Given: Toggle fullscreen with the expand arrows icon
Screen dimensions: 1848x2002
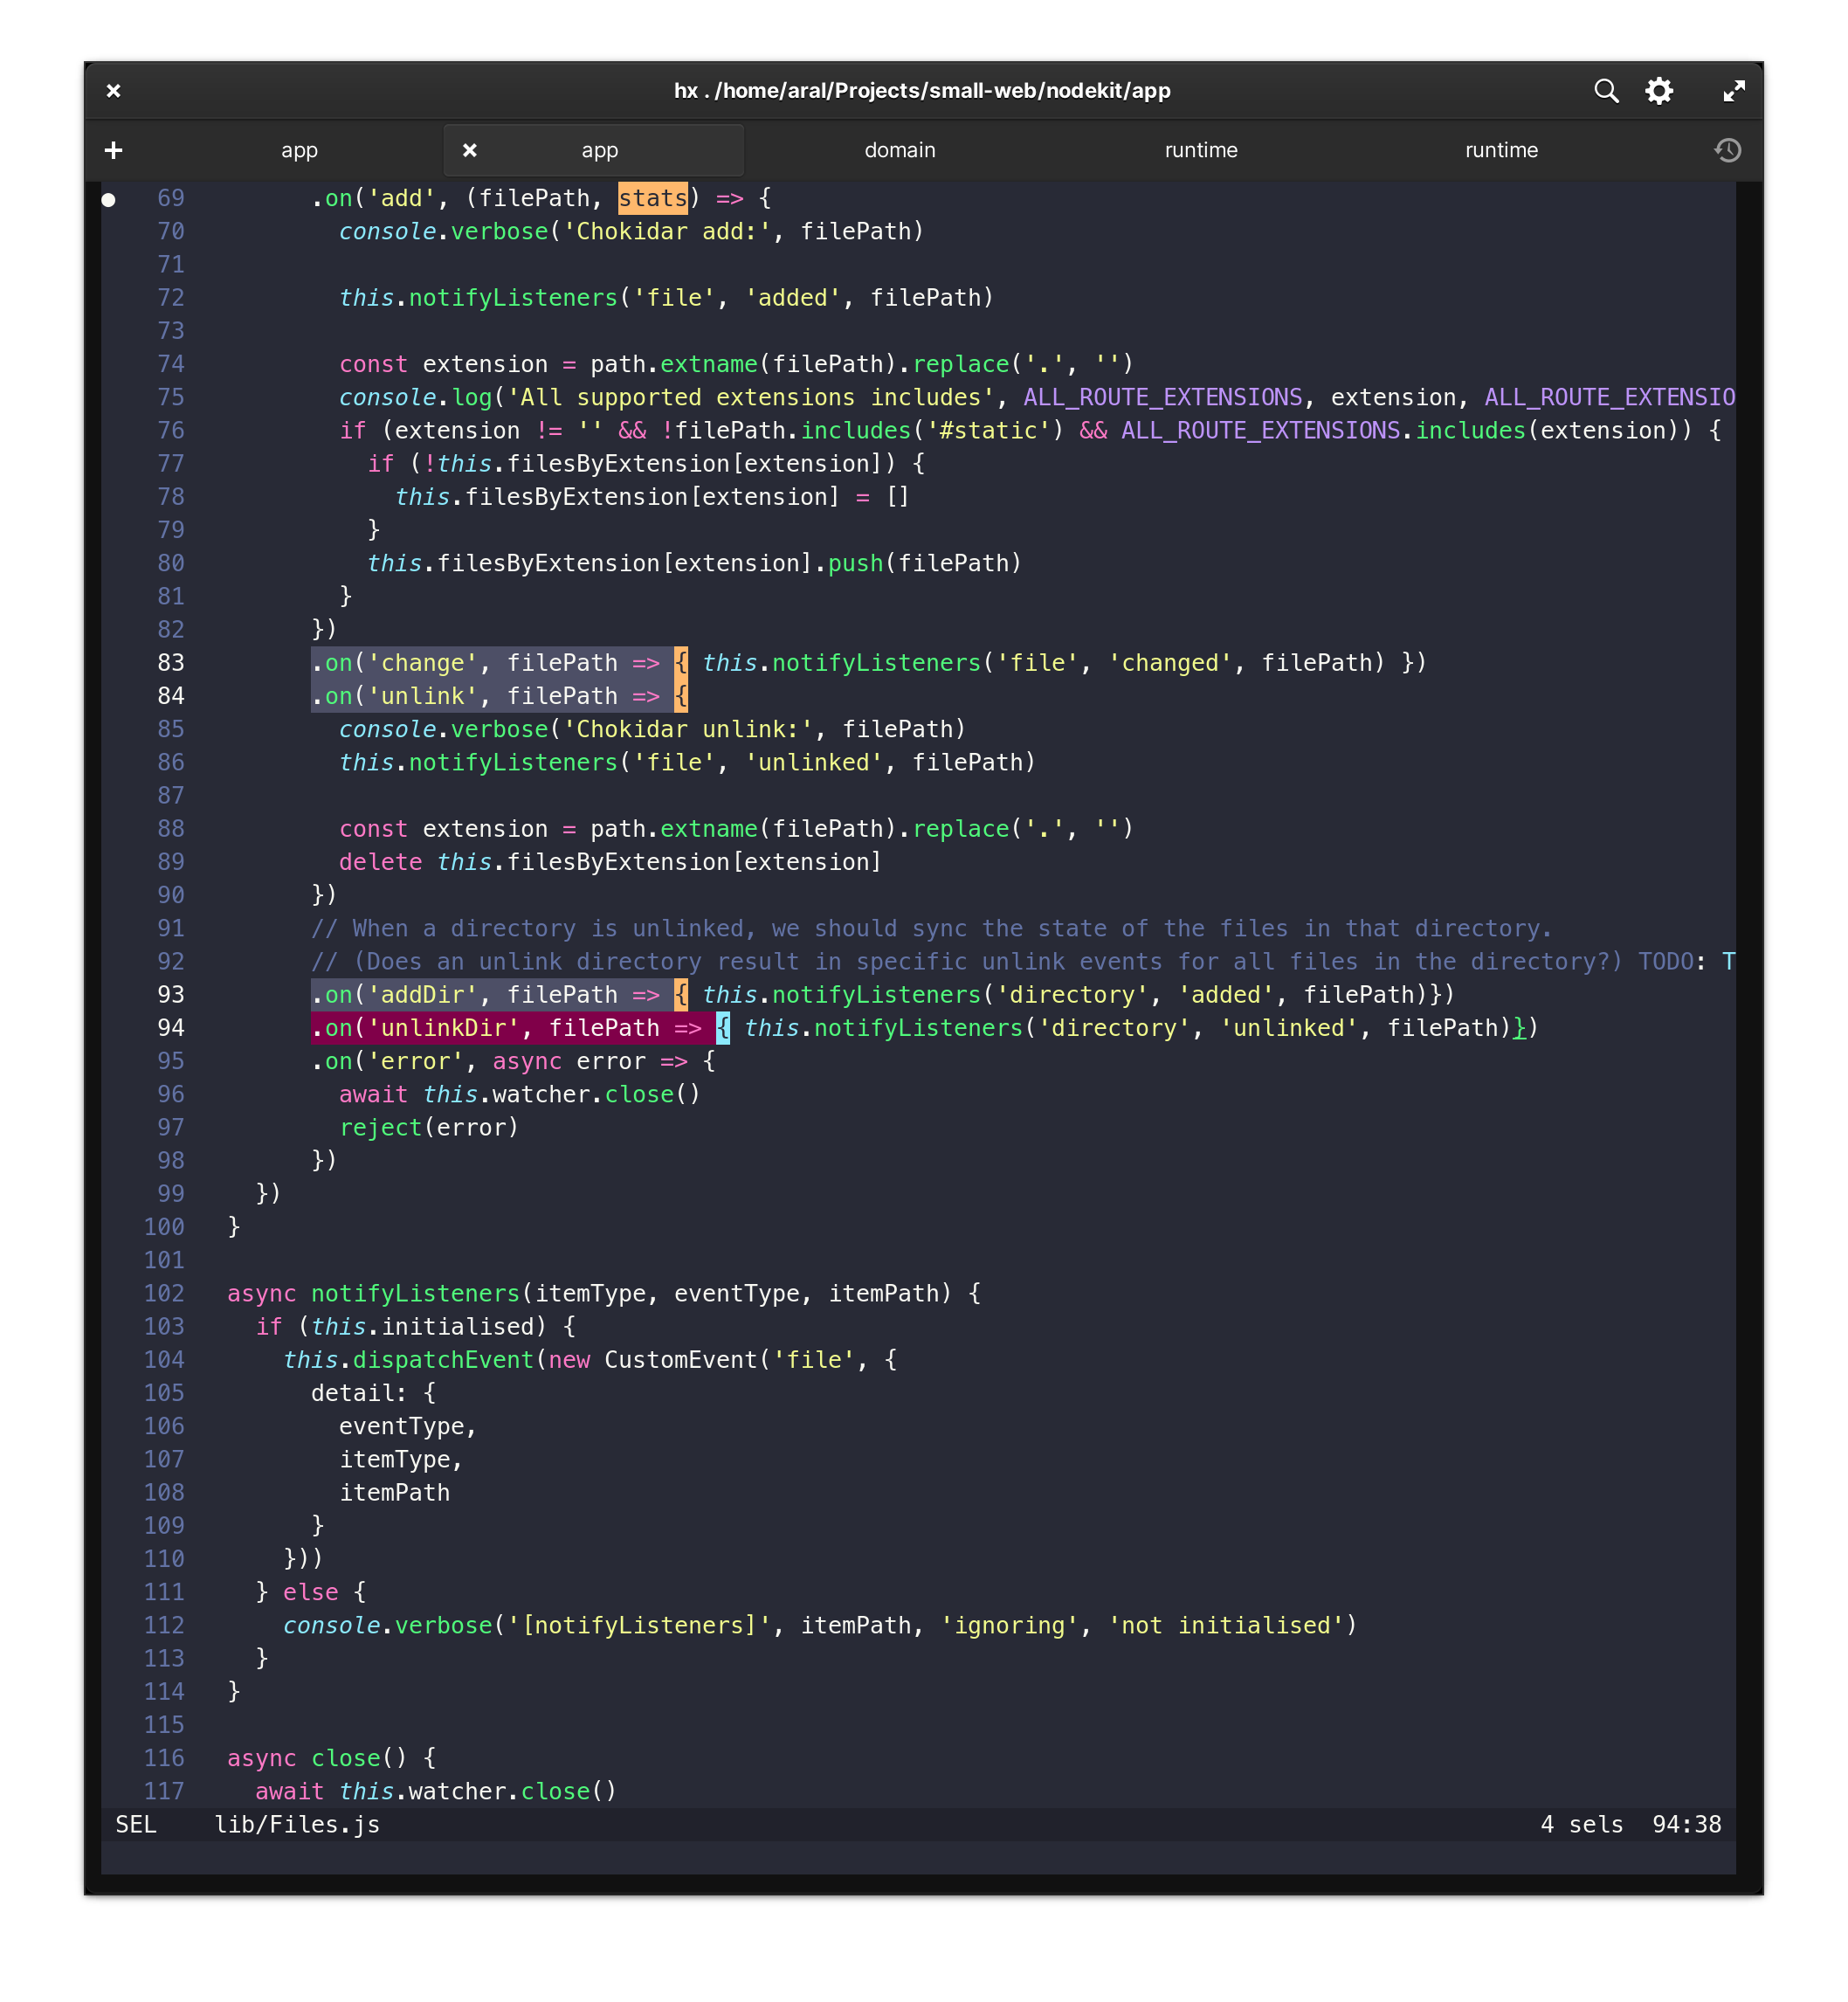Looking at the screenshot, I should [1733, 91].
